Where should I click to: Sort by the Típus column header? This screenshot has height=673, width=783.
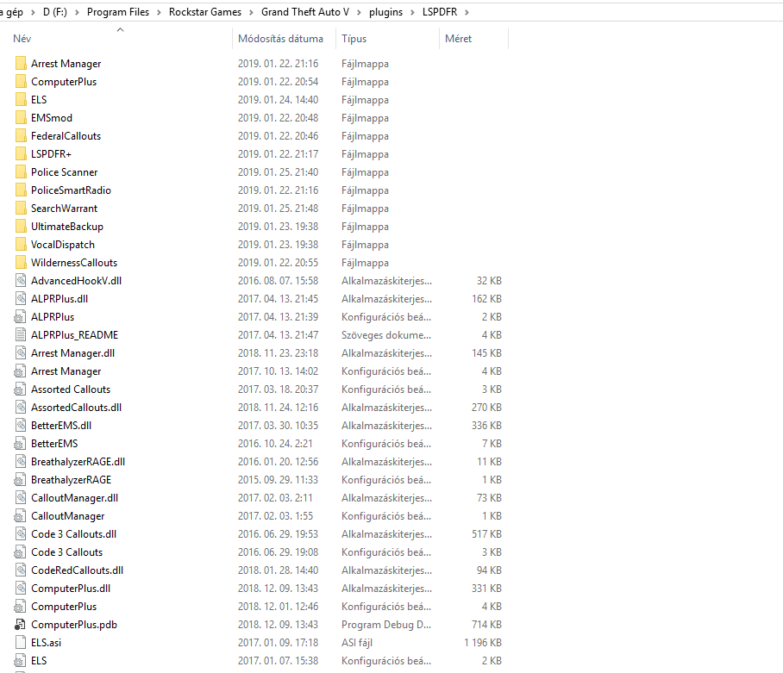[354, 39]
